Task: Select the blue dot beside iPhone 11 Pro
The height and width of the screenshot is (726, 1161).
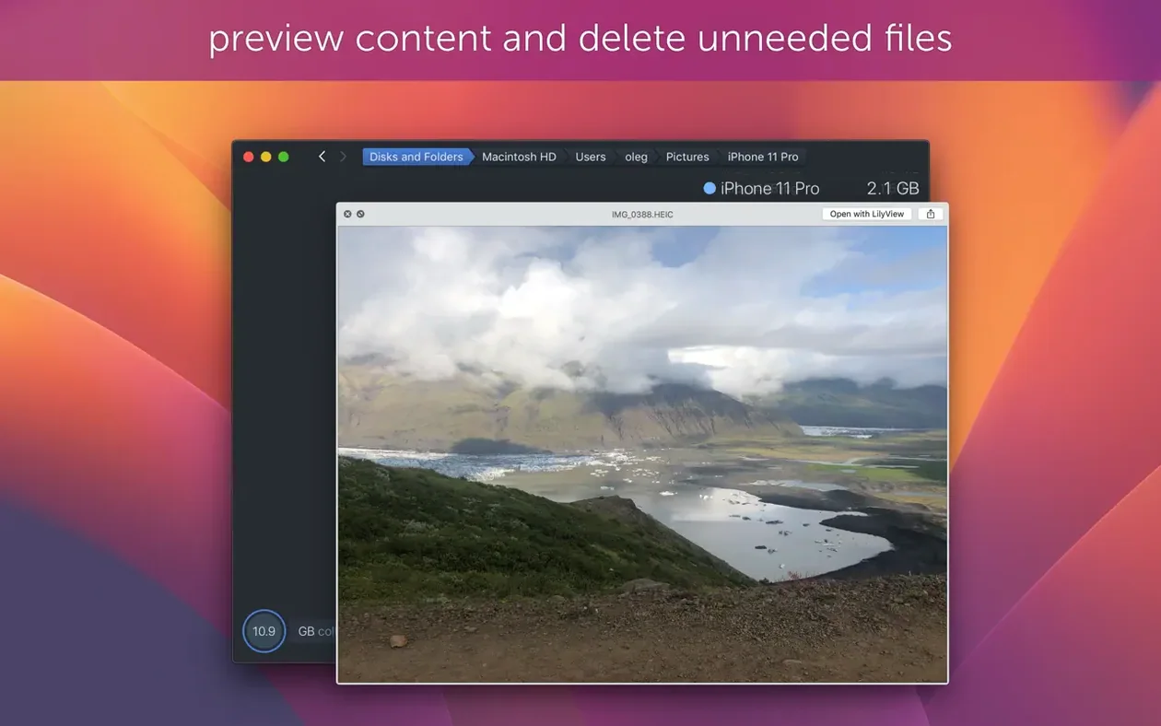Action: point(709,188)
